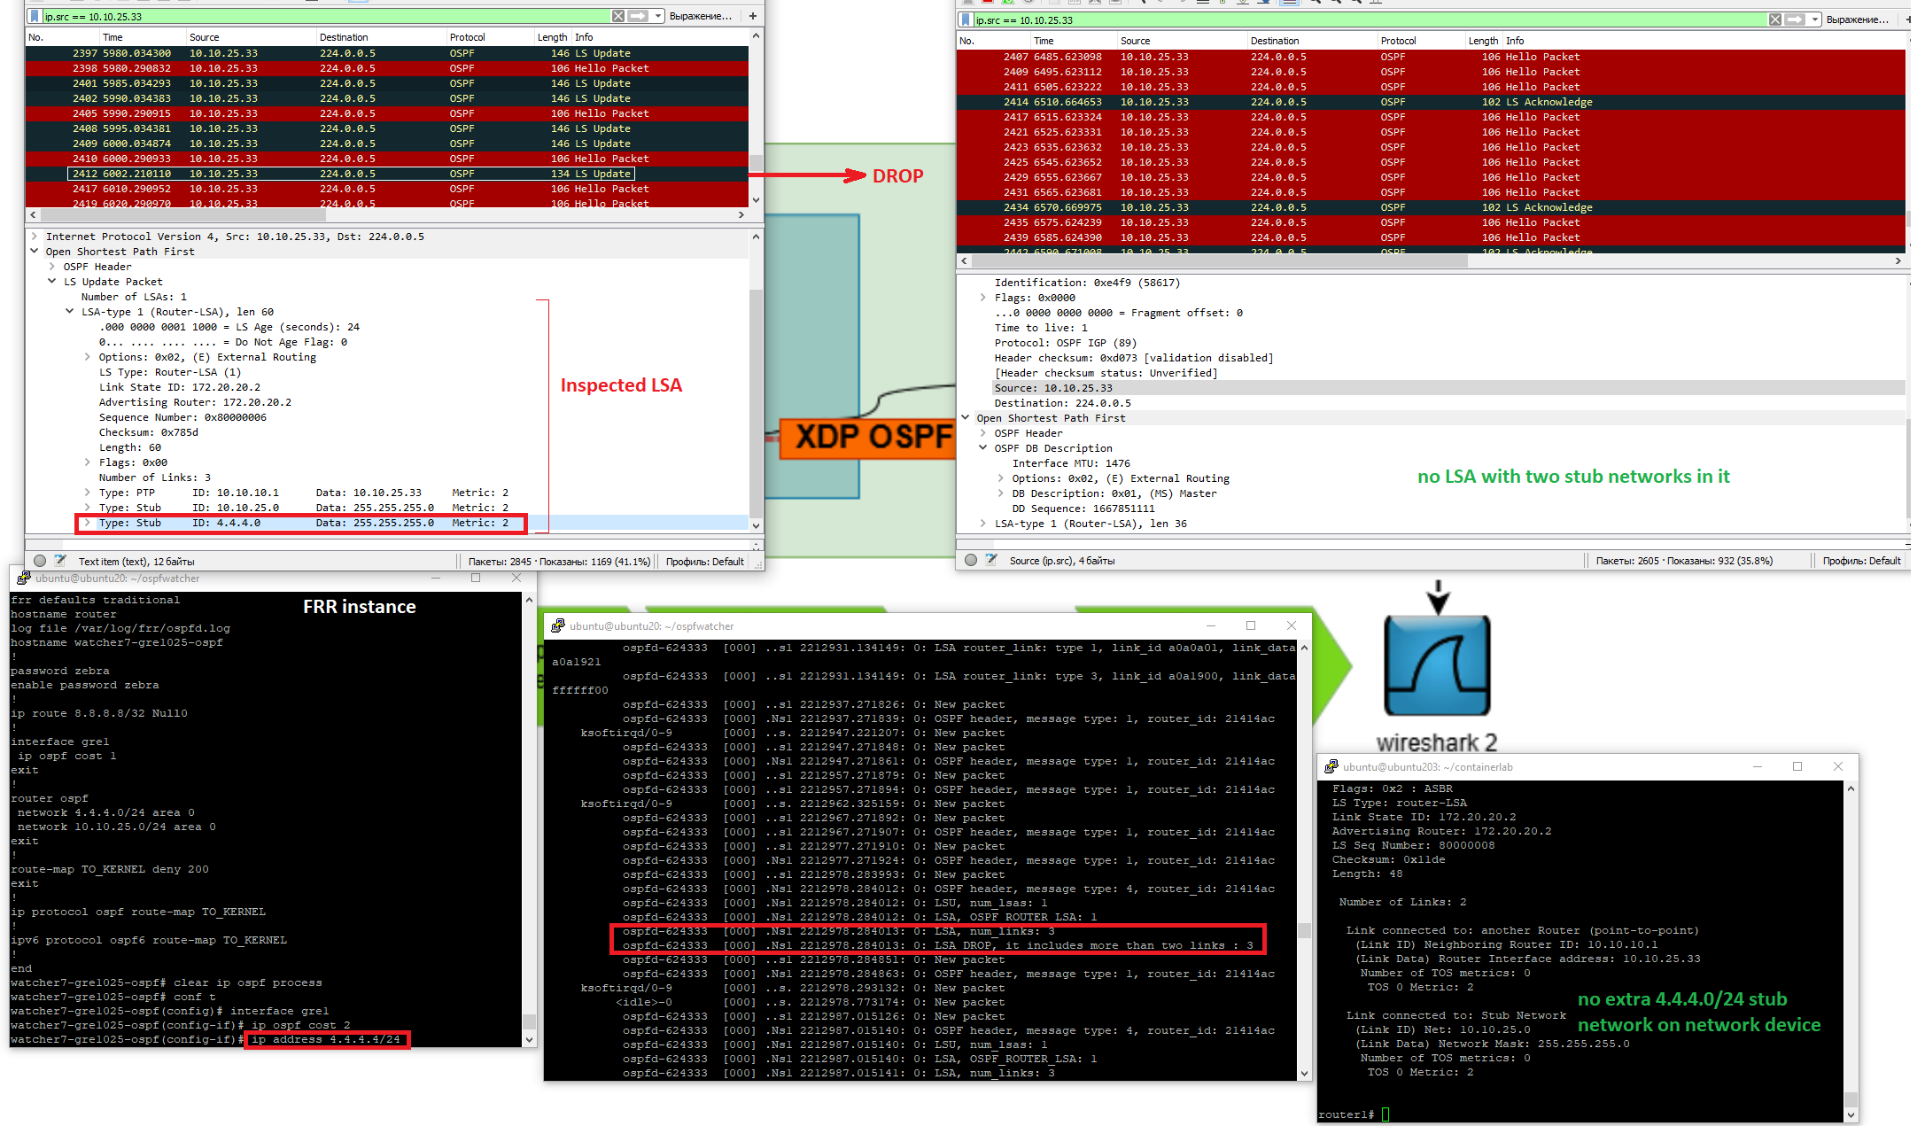
Task: Expand the OSPF Header tree node in left pane
Action: pos(52,267)
